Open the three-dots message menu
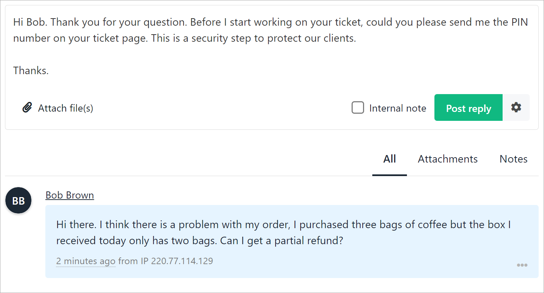544x293 pixels. coord(522,265)
